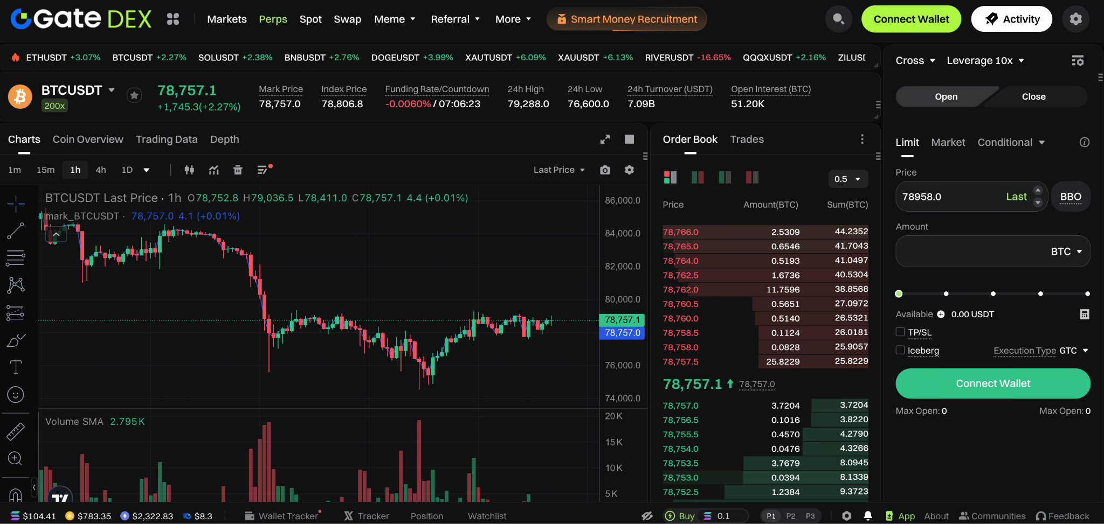Image resolution: width=1104 pixels, height=524 pixels.
Task: Enable the Iceberg order checkbox
Action: 900,350
